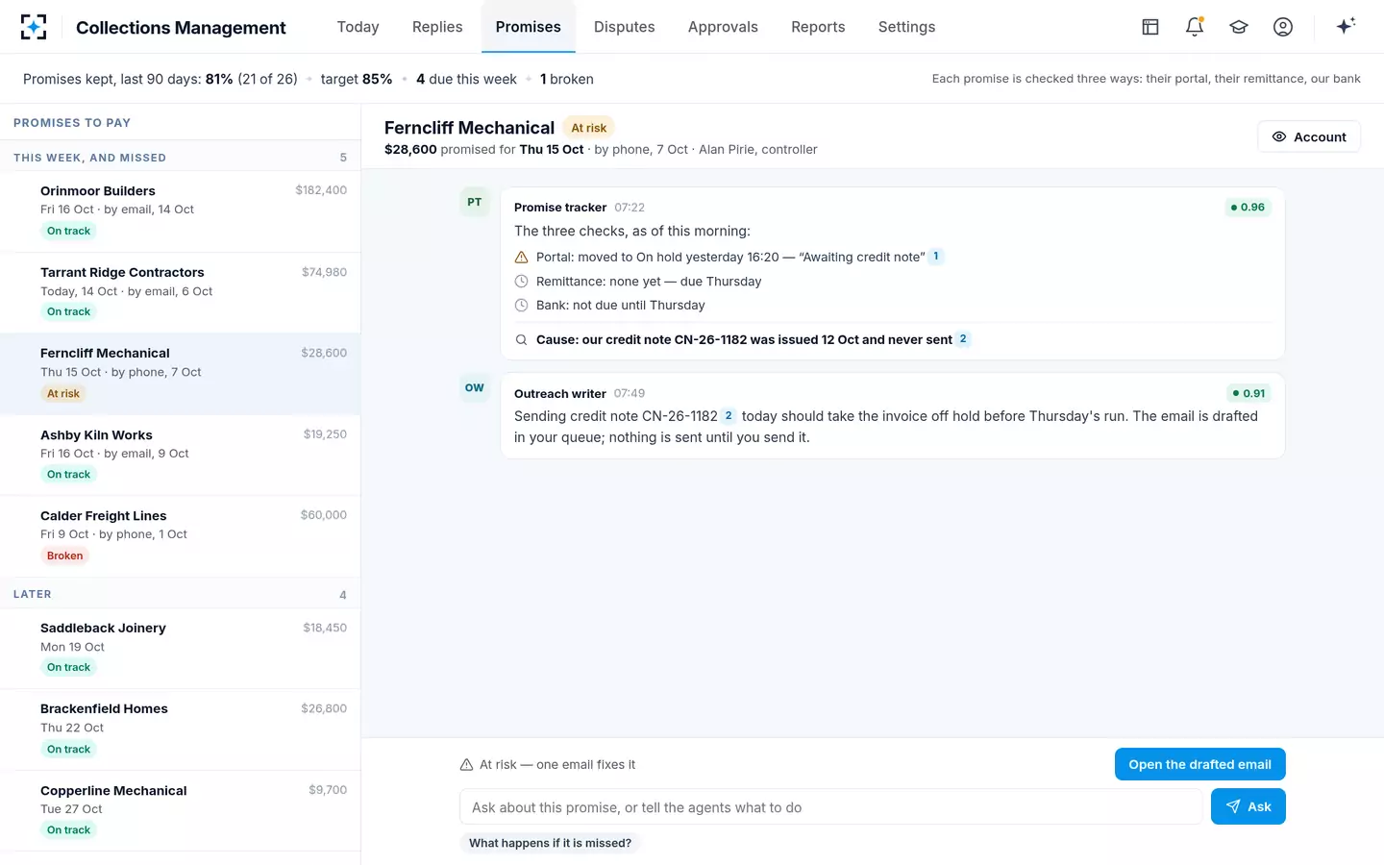Open the Approvals tab
The width and height of the screenshot is (1384, 865).
point(723,27)
